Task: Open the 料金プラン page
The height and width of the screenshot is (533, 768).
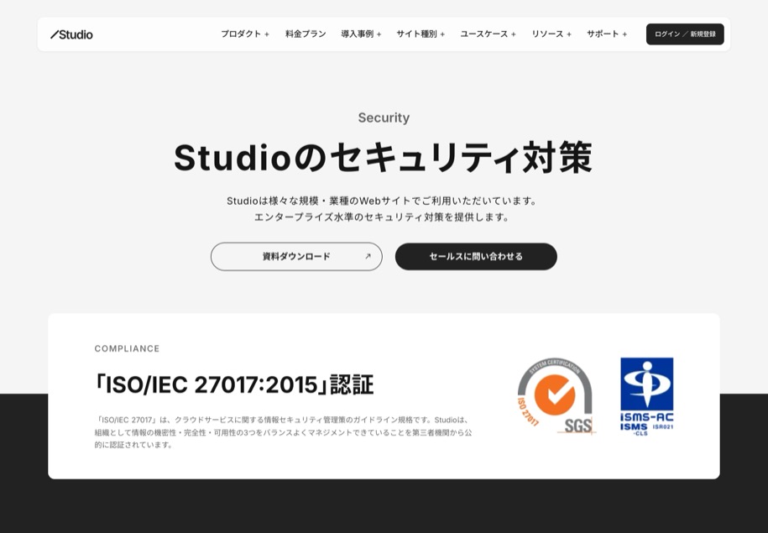Action: click(x=306, y=34)
